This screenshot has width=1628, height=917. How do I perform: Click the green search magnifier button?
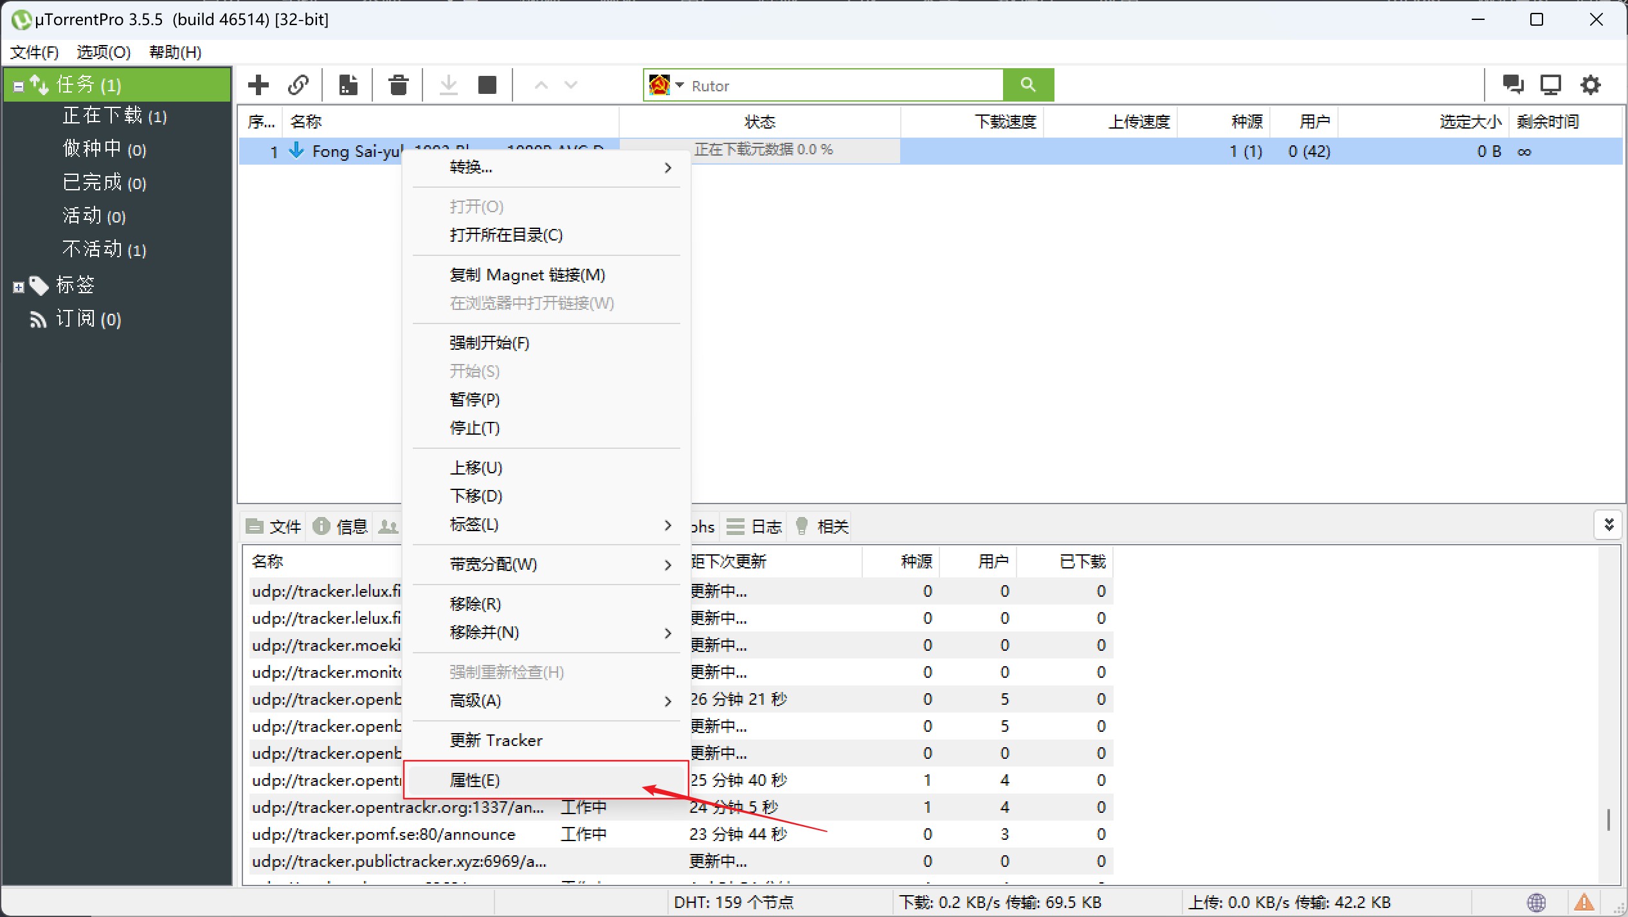(x=1028, y=85)
